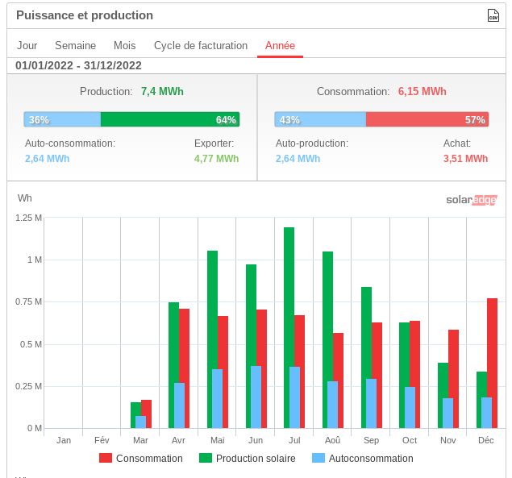Hide the Production solaire series in legend
This screenshot has width=512, height=478.
254,459
